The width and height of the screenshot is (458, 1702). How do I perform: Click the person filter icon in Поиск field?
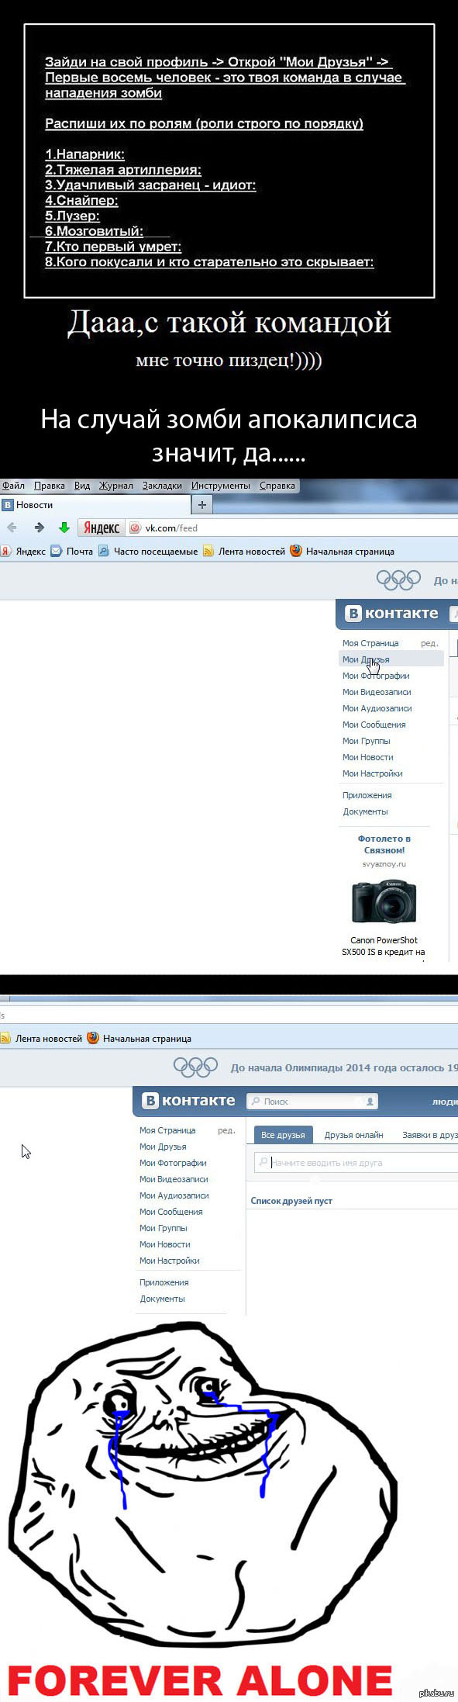pos(370,1101)
